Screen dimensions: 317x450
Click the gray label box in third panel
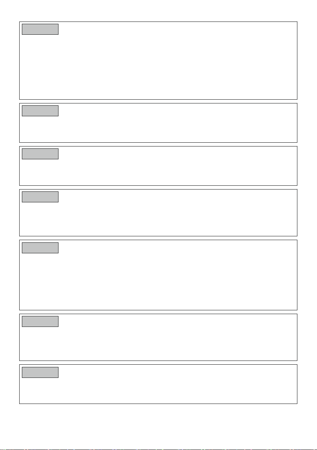pos(40,154)
